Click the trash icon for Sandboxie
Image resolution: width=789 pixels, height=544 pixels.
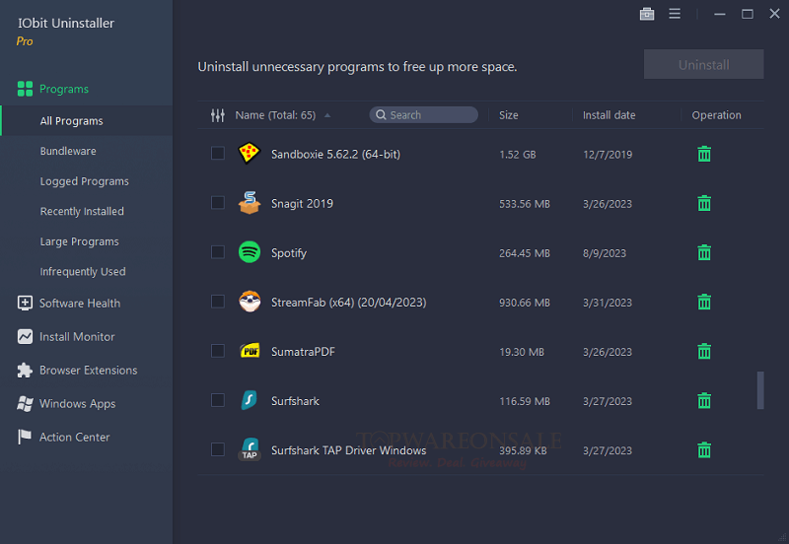tap(704, 154)
